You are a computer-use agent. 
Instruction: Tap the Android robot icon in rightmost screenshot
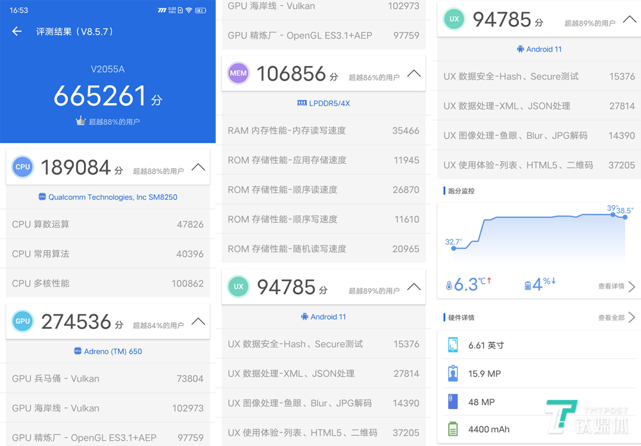(520, 49)
